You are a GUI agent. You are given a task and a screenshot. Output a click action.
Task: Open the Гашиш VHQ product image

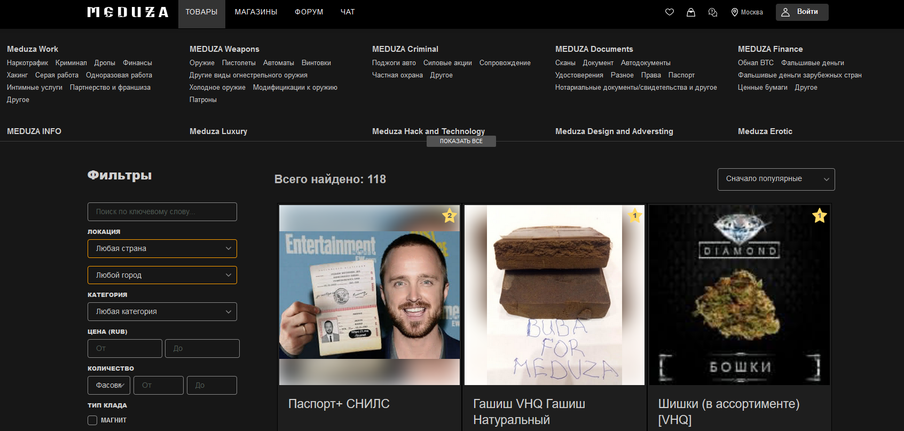point(554,295)
